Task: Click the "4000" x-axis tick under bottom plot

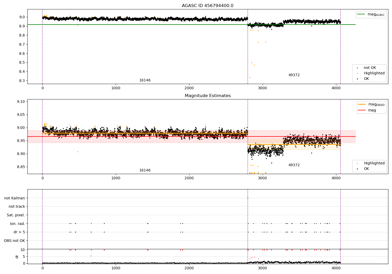Action: click(336, 268)
